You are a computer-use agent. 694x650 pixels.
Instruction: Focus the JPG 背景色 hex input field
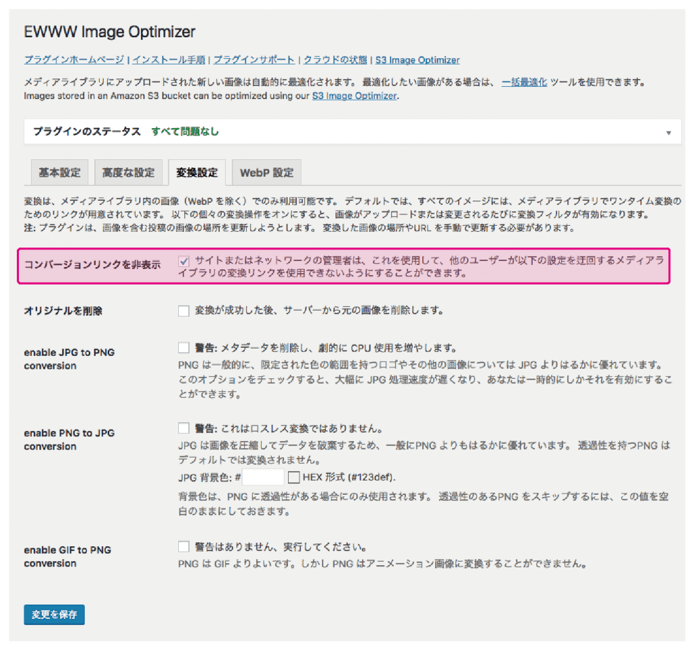coord(263,477)
